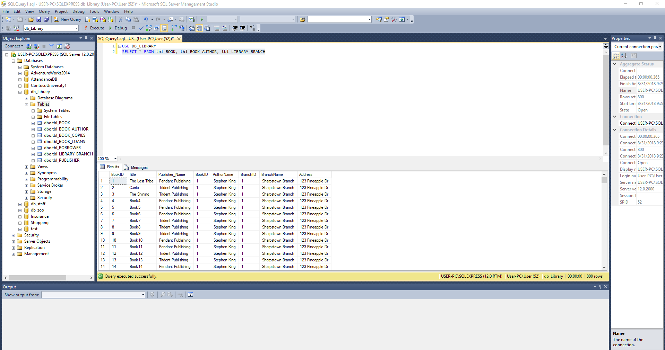The image size is (665, 350).
Task: Click the Disconnect server icon
Action: (36, 46)
